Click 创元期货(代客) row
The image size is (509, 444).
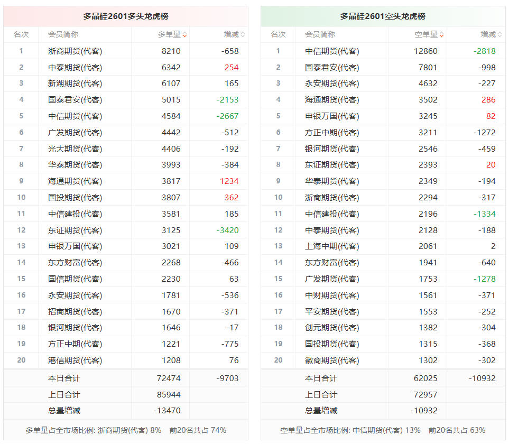[332, 328]
